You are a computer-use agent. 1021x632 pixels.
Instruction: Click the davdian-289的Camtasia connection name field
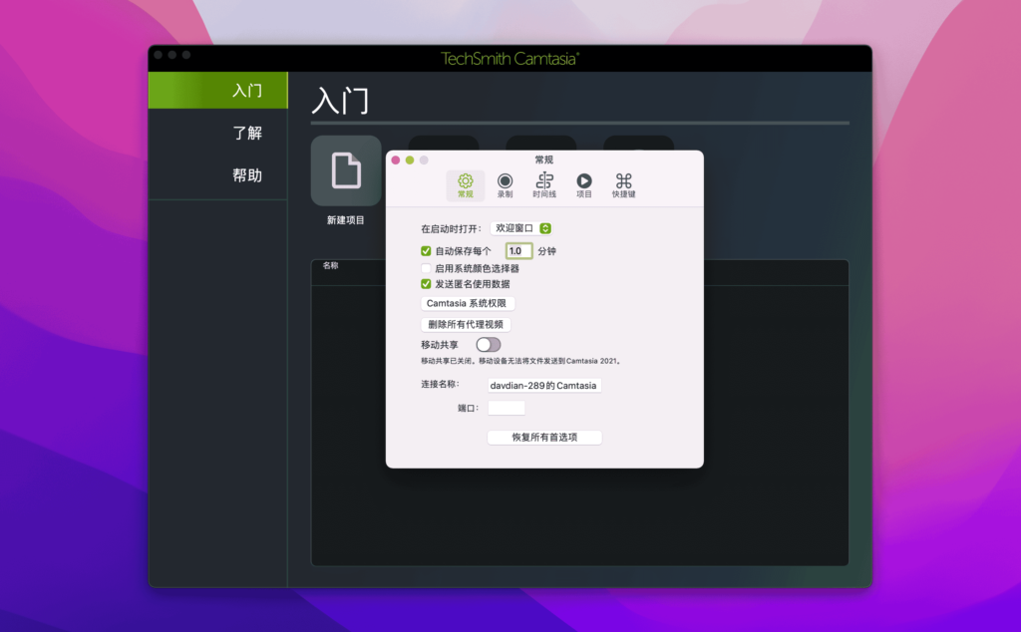[x=545, y=385]
